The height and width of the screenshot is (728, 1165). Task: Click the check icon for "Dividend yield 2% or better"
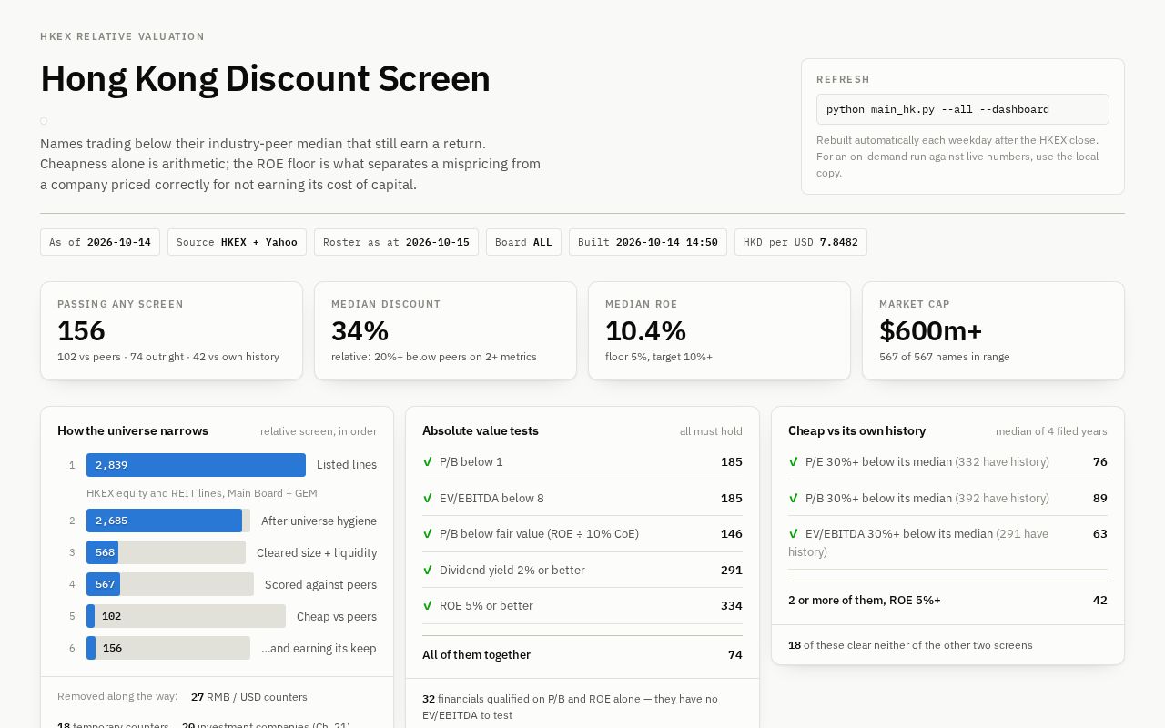(x=427, y=571)
